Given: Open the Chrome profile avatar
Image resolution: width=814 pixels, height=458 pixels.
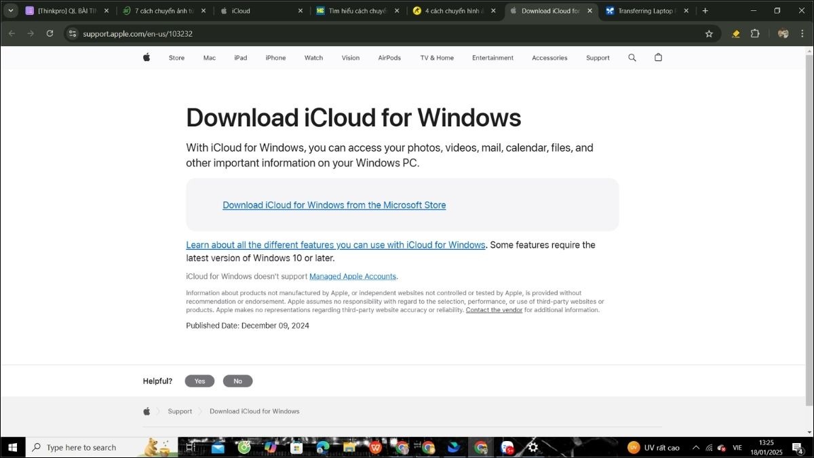Looking at the screenshot, I should click(783, 33).
